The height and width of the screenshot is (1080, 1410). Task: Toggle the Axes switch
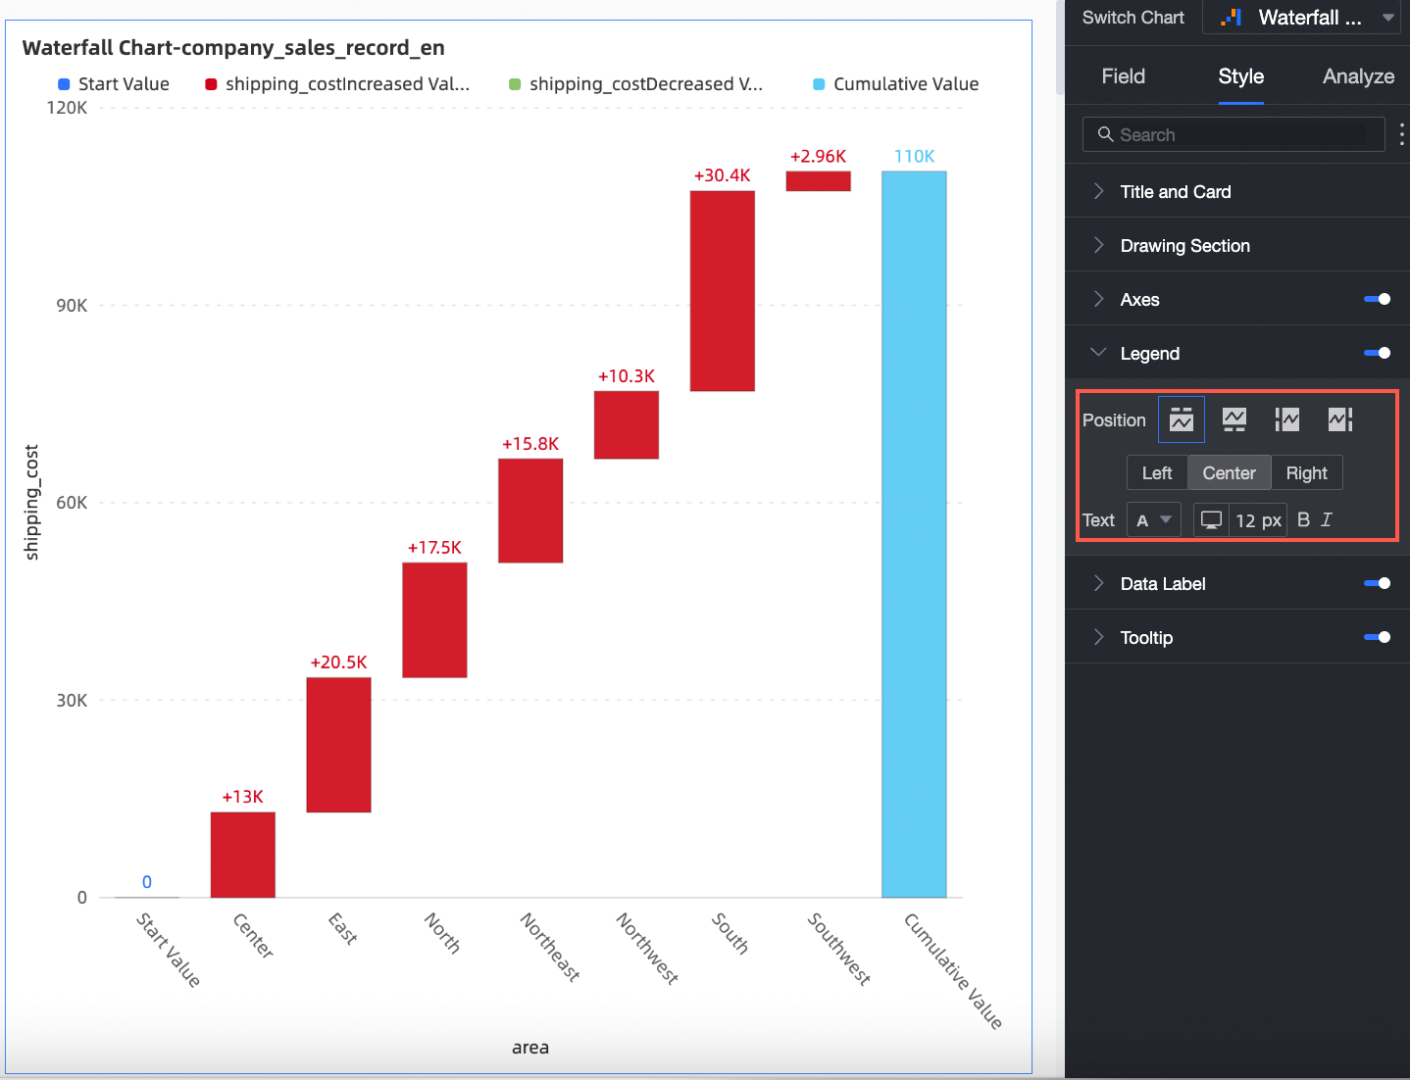[x=1377, y=299]
